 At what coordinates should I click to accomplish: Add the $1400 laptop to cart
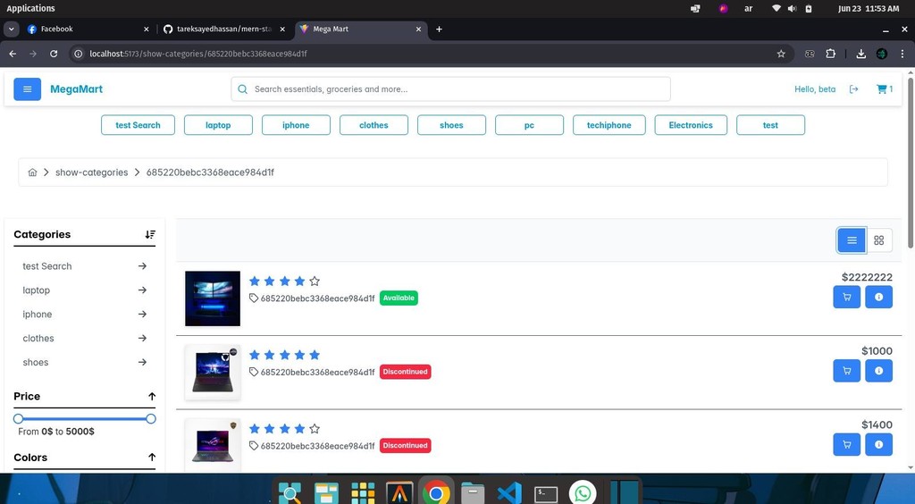click(x=846, y=444)
